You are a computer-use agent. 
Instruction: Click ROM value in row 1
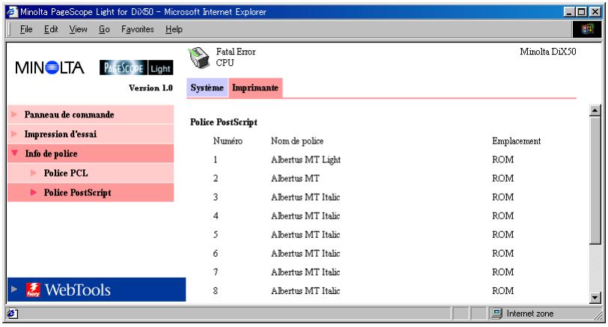pyautogui.click(x=503, y=159)
